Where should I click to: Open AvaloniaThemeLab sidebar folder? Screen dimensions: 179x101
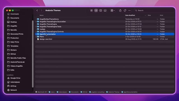17,62
